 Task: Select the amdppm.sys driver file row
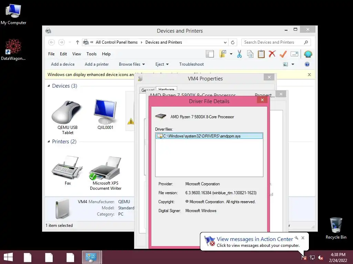(x=209, y=136)
